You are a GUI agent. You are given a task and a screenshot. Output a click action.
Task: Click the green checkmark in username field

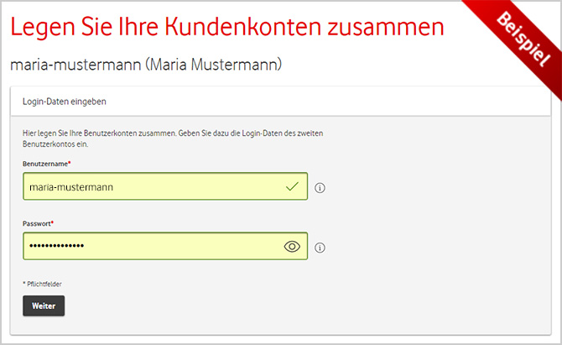tap(292, 187)
